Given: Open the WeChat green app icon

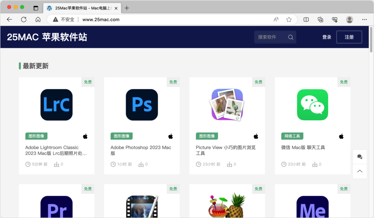Looking at the screenshot, I should click(x=312, y=105).
